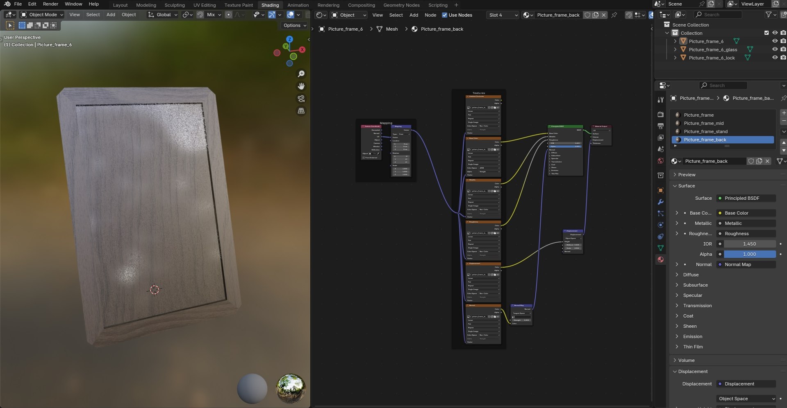Open the Object Mode dropdown

[x=42, y=15]
